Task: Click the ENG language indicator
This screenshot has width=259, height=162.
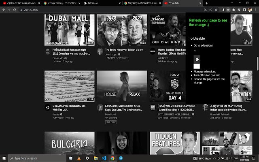Action: 236,158
